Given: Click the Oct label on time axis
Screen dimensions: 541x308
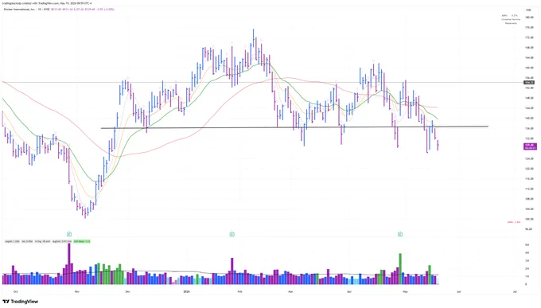Looking at the screenshot, I should (x=16, y=292).
